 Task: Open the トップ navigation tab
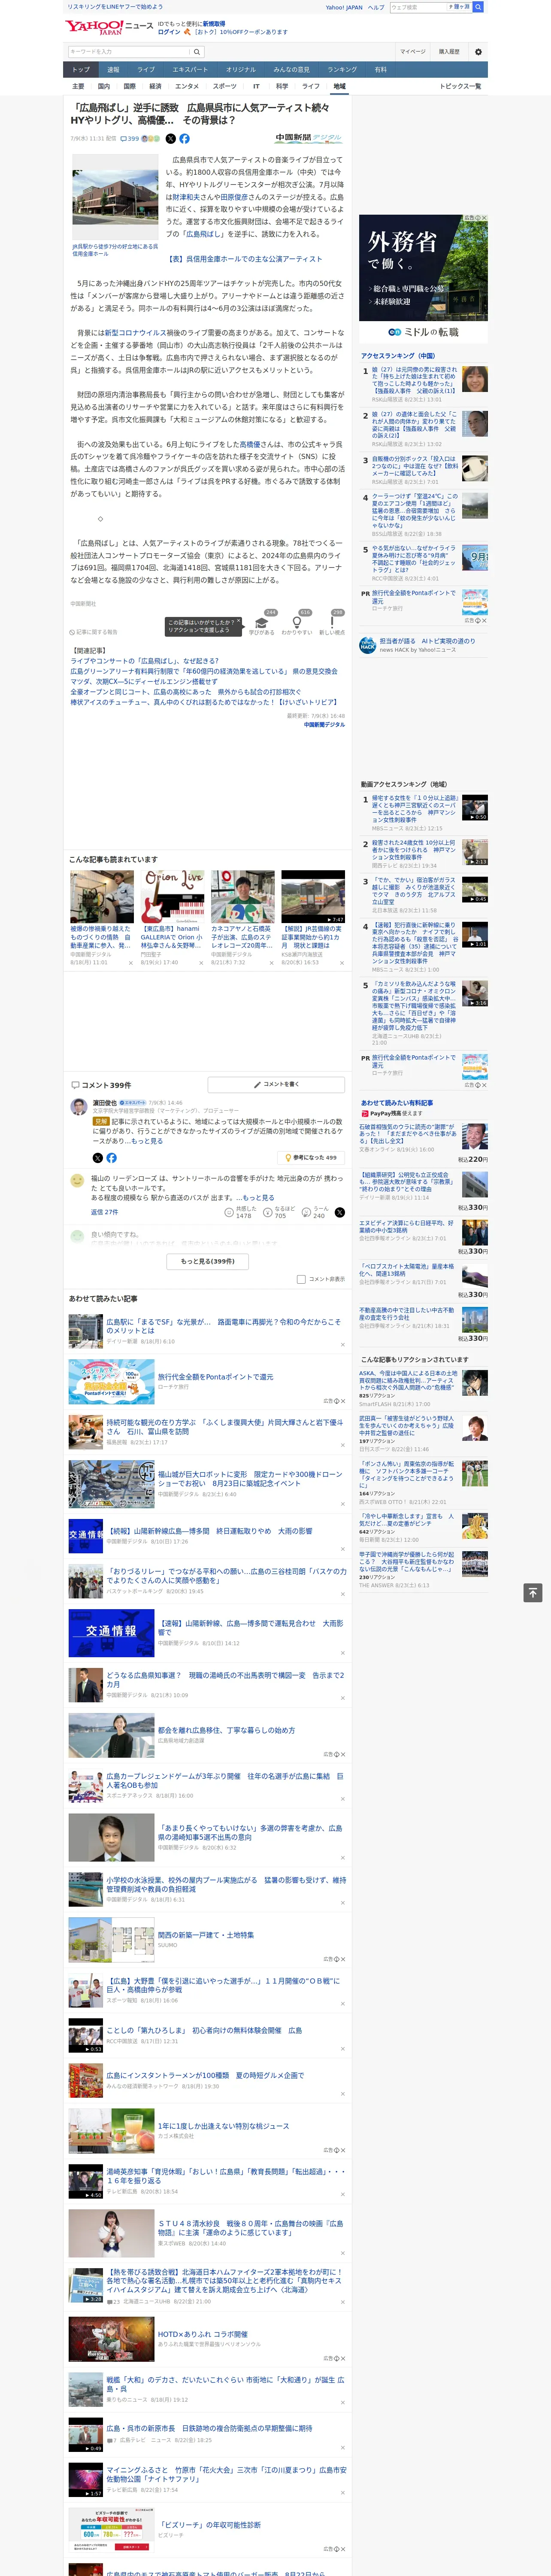(x=81, y=70)
